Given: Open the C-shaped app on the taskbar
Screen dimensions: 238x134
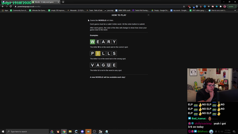Looking at the screenshot, I should (x=76, y=131).
